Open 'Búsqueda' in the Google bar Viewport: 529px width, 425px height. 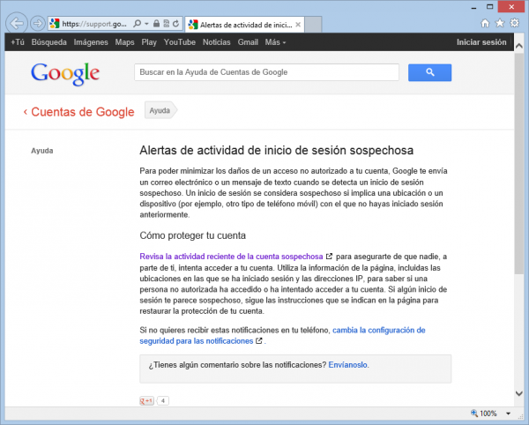[48, 42]
